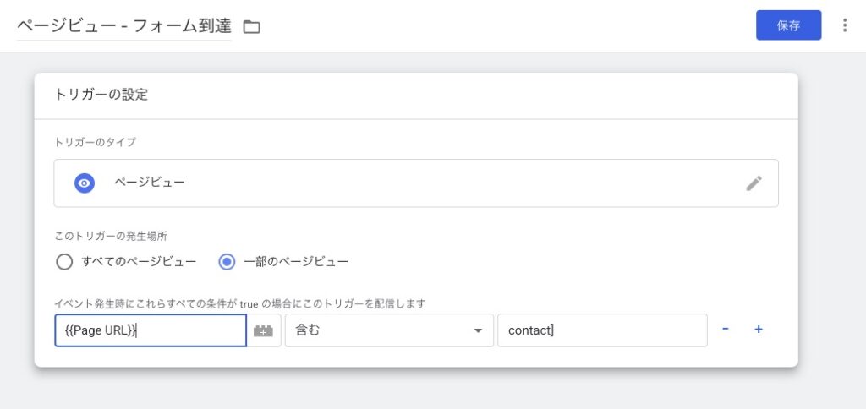
Task: Click the ページビュー trigger type box
Action: 416,183
